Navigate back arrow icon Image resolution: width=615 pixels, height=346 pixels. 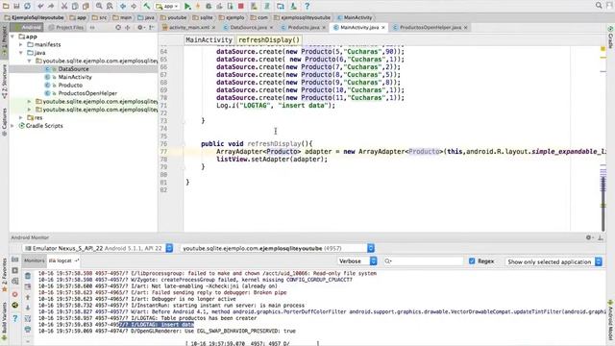[123, 6]
